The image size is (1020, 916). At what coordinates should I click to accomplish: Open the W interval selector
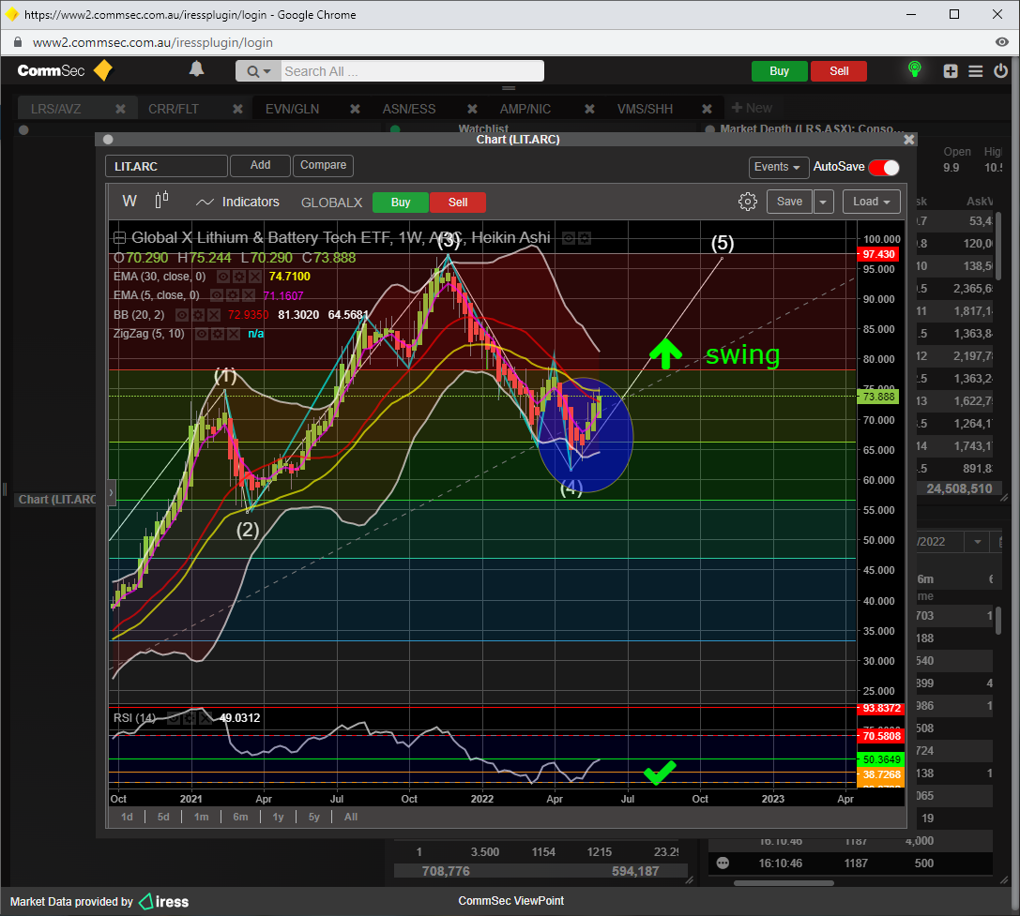(129, 202)
